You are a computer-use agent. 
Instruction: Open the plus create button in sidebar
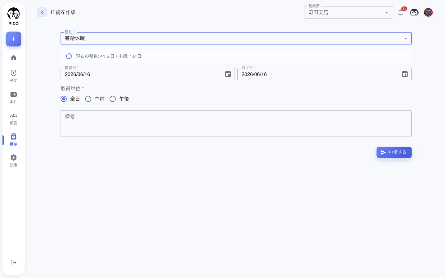[x=14, y=39]
